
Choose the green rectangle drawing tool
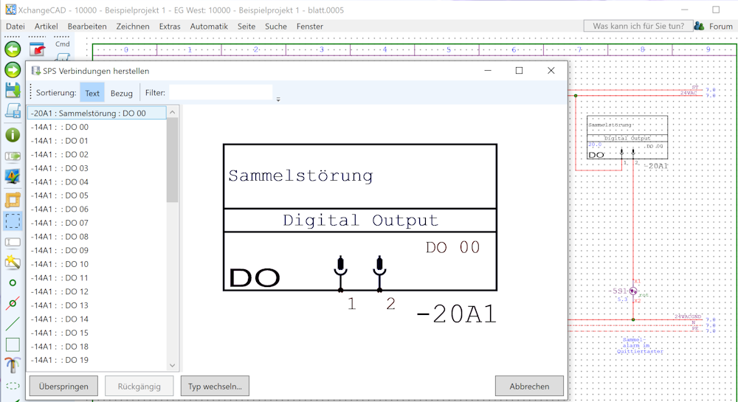[13, 344]
